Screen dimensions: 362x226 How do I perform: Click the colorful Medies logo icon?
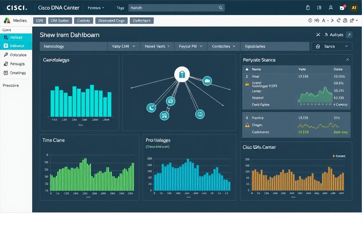(x=7, y=20)
